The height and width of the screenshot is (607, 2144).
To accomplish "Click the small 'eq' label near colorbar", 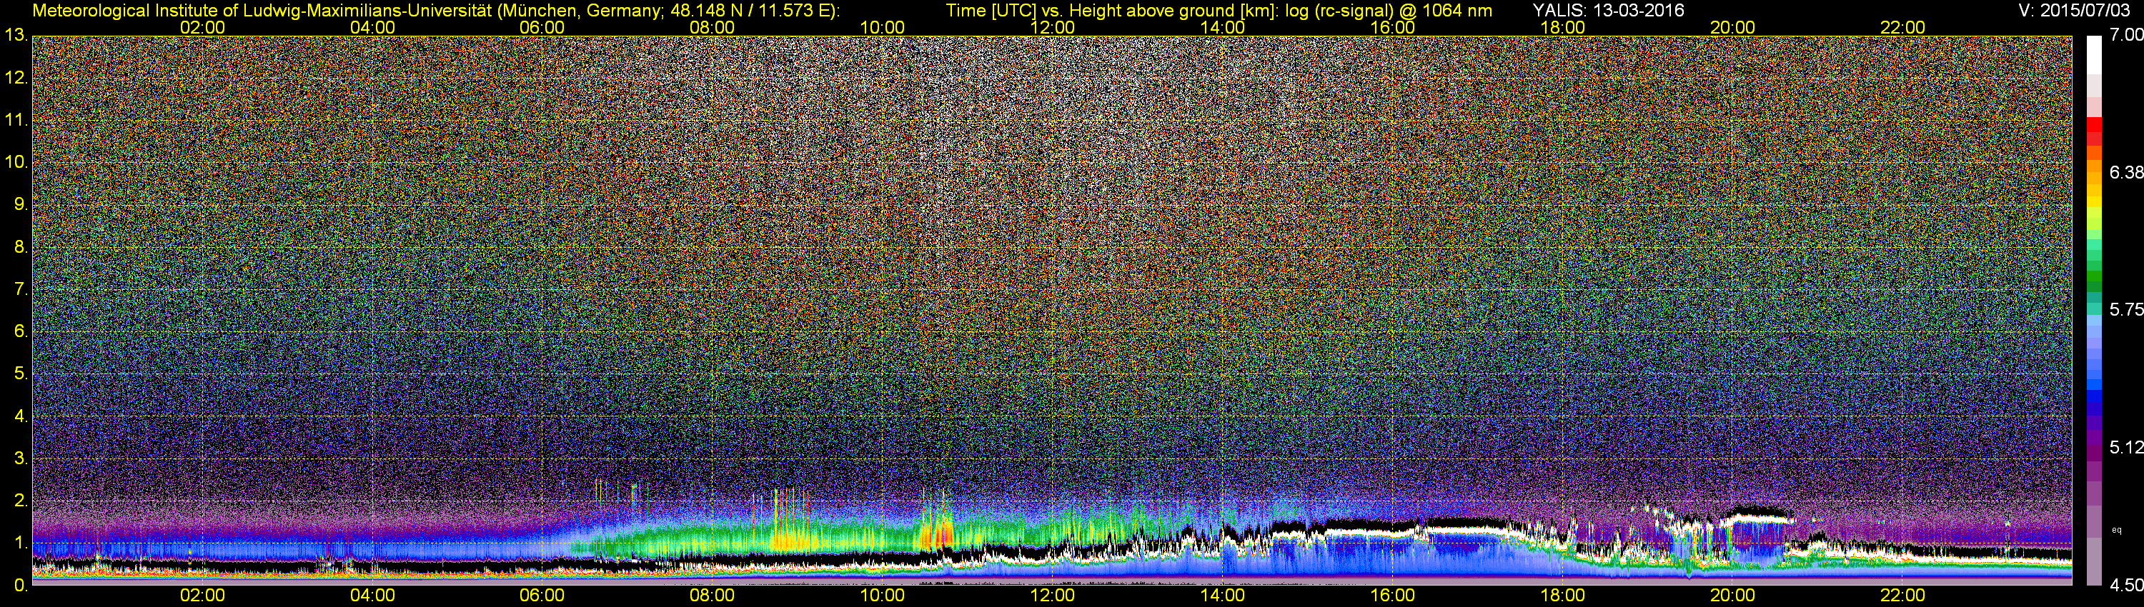I will tap(2118, 529).
